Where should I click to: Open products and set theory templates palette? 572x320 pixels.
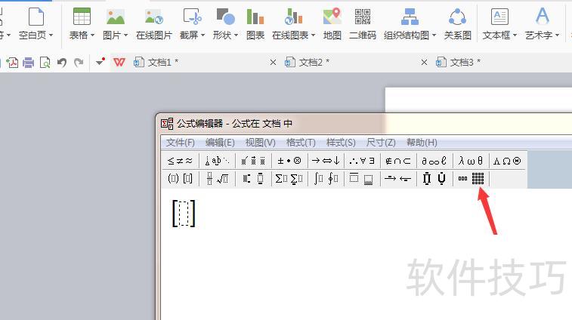pos(434,179)
